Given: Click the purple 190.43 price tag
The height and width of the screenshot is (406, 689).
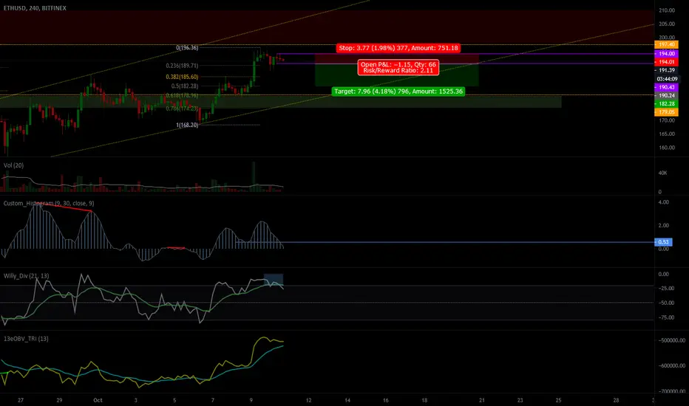Looking at the screenshot, I should point(666,87).
